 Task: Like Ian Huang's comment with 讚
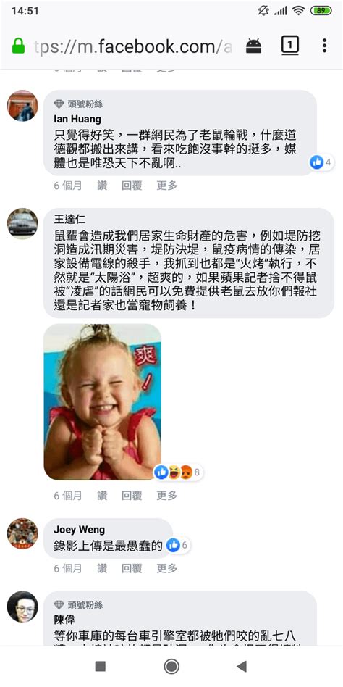tap(102, 186)
